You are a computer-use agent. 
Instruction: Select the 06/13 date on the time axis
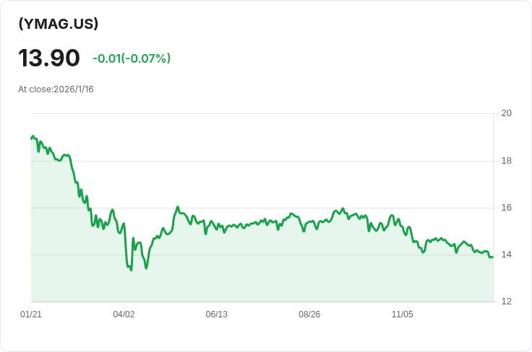pos(216,314)
